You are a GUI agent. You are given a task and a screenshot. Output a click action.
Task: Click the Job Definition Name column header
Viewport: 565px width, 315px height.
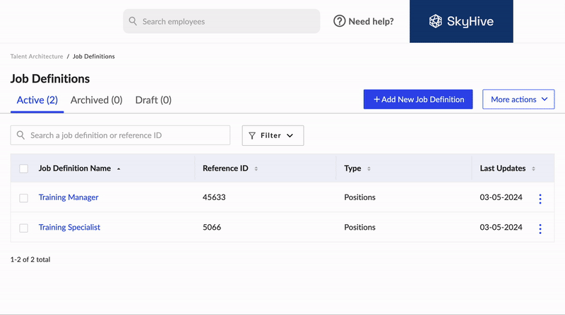click(x=75, y=168)
